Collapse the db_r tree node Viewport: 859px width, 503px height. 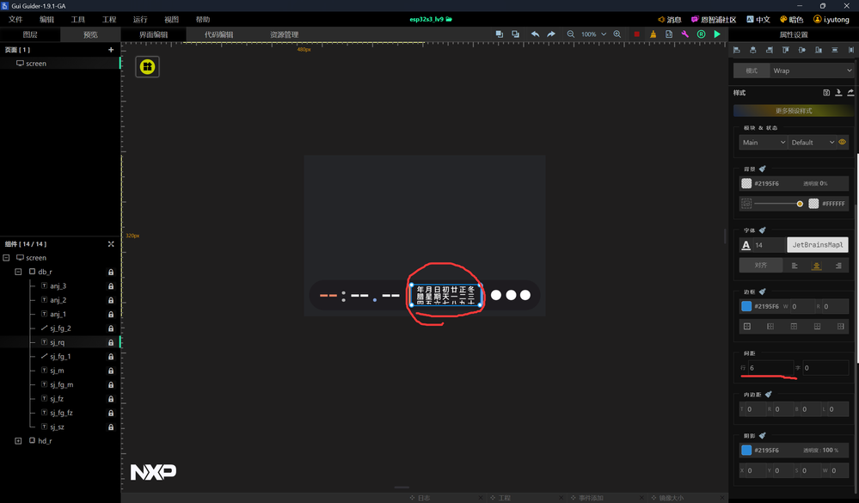[18, 272]
